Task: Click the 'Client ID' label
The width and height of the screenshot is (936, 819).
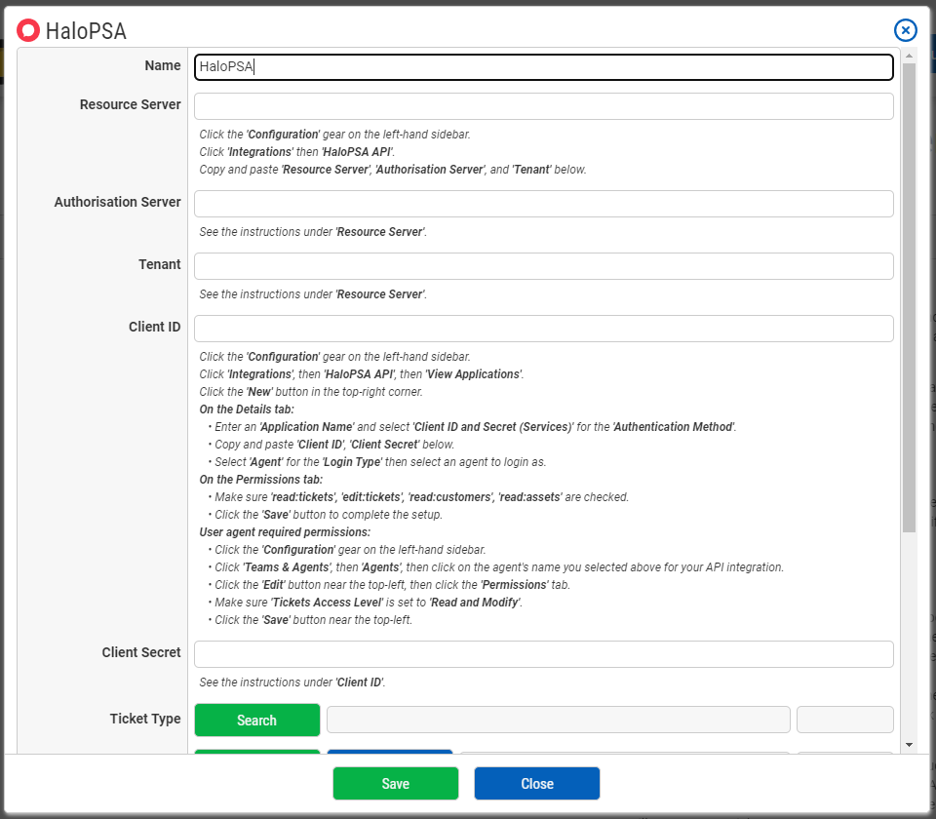Action: 155,327
